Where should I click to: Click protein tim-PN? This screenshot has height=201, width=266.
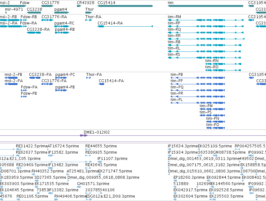tap(215, 122)
